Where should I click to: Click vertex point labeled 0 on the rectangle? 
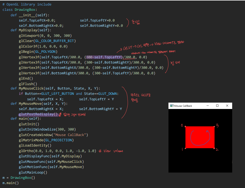click(186, 126)
